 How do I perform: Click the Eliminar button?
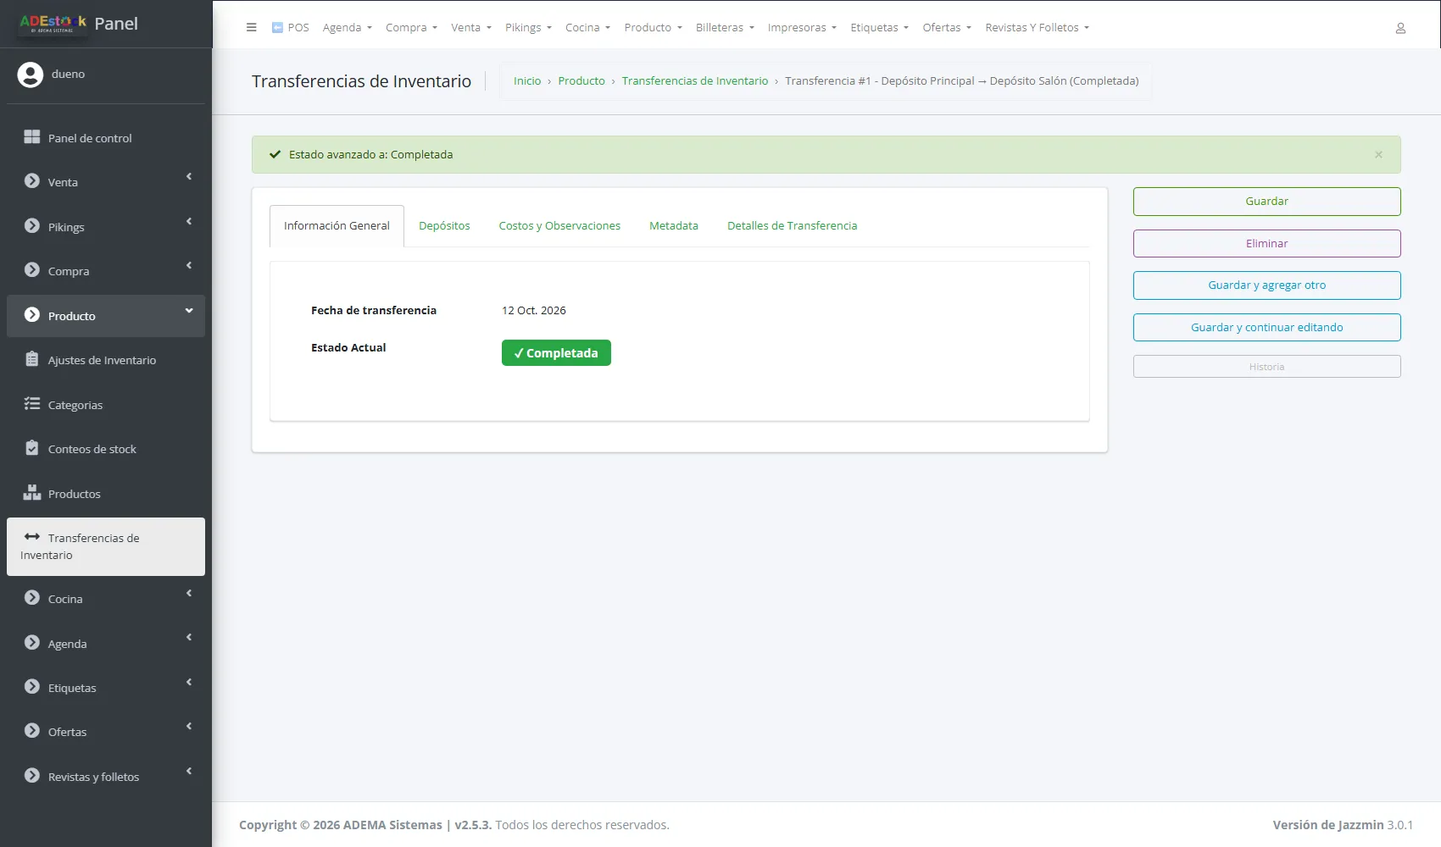tap(1266, 243)
